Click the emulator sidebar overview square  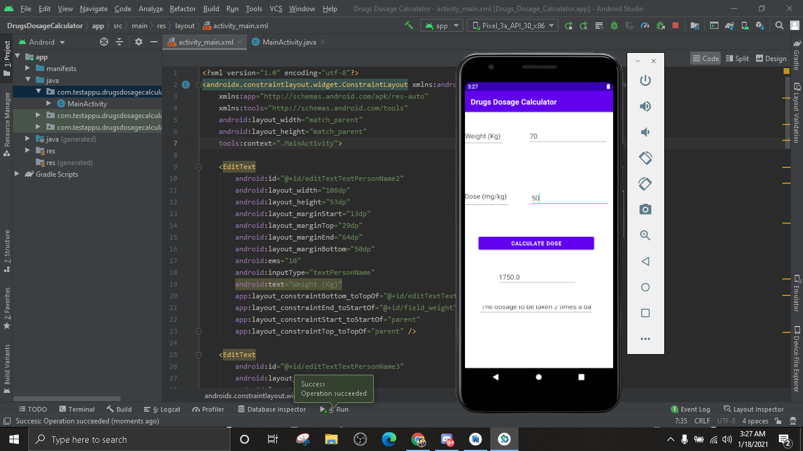tap(645, 313)
